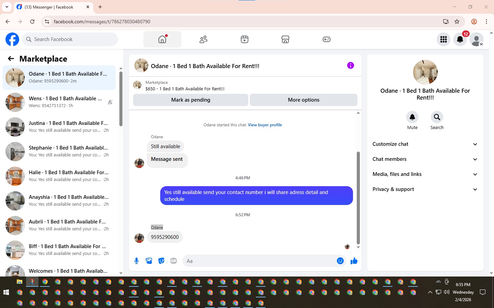Choose a GIF using the GIF icon
This screenshot has width=494, height=308.
tap(174, 261)
